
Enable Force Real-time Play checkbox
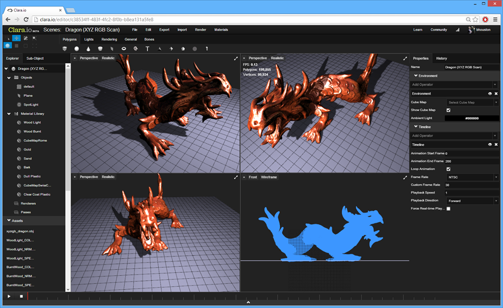click(x=448, y=209)
